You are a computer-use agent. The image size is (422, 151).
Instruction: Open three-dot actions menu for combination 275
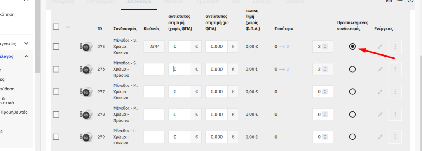(395, 47)
